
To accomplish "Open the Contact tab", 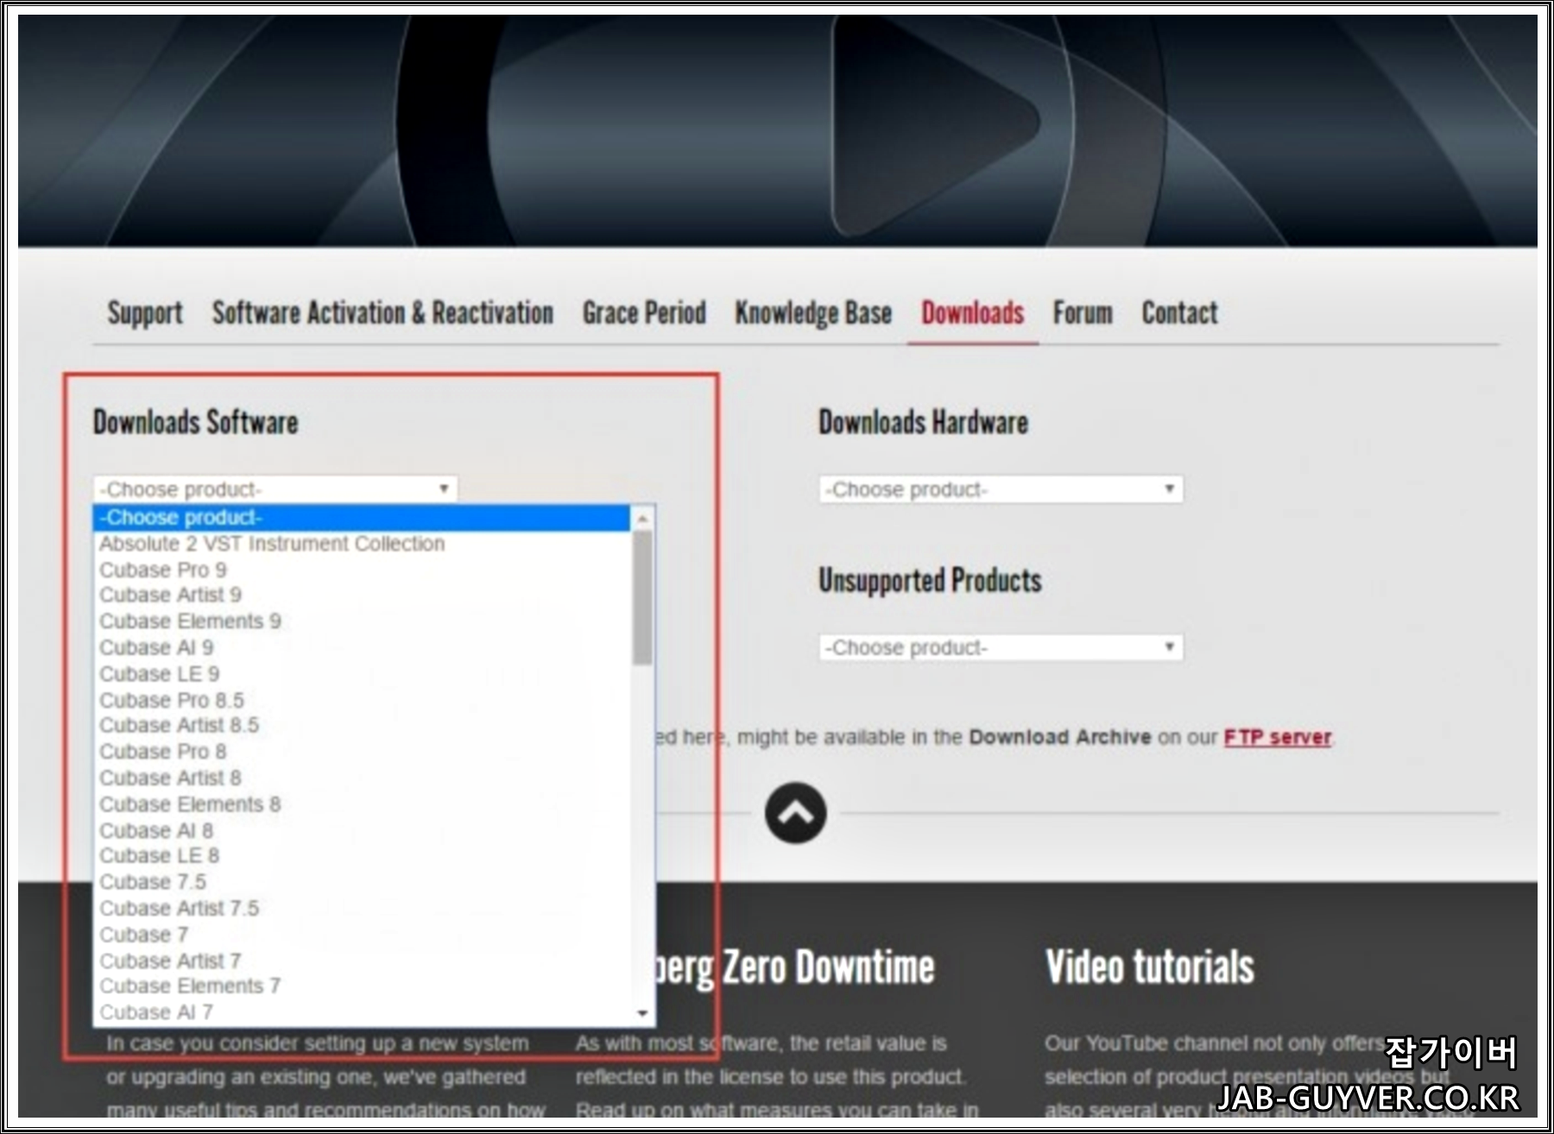I will [1179, 312].
